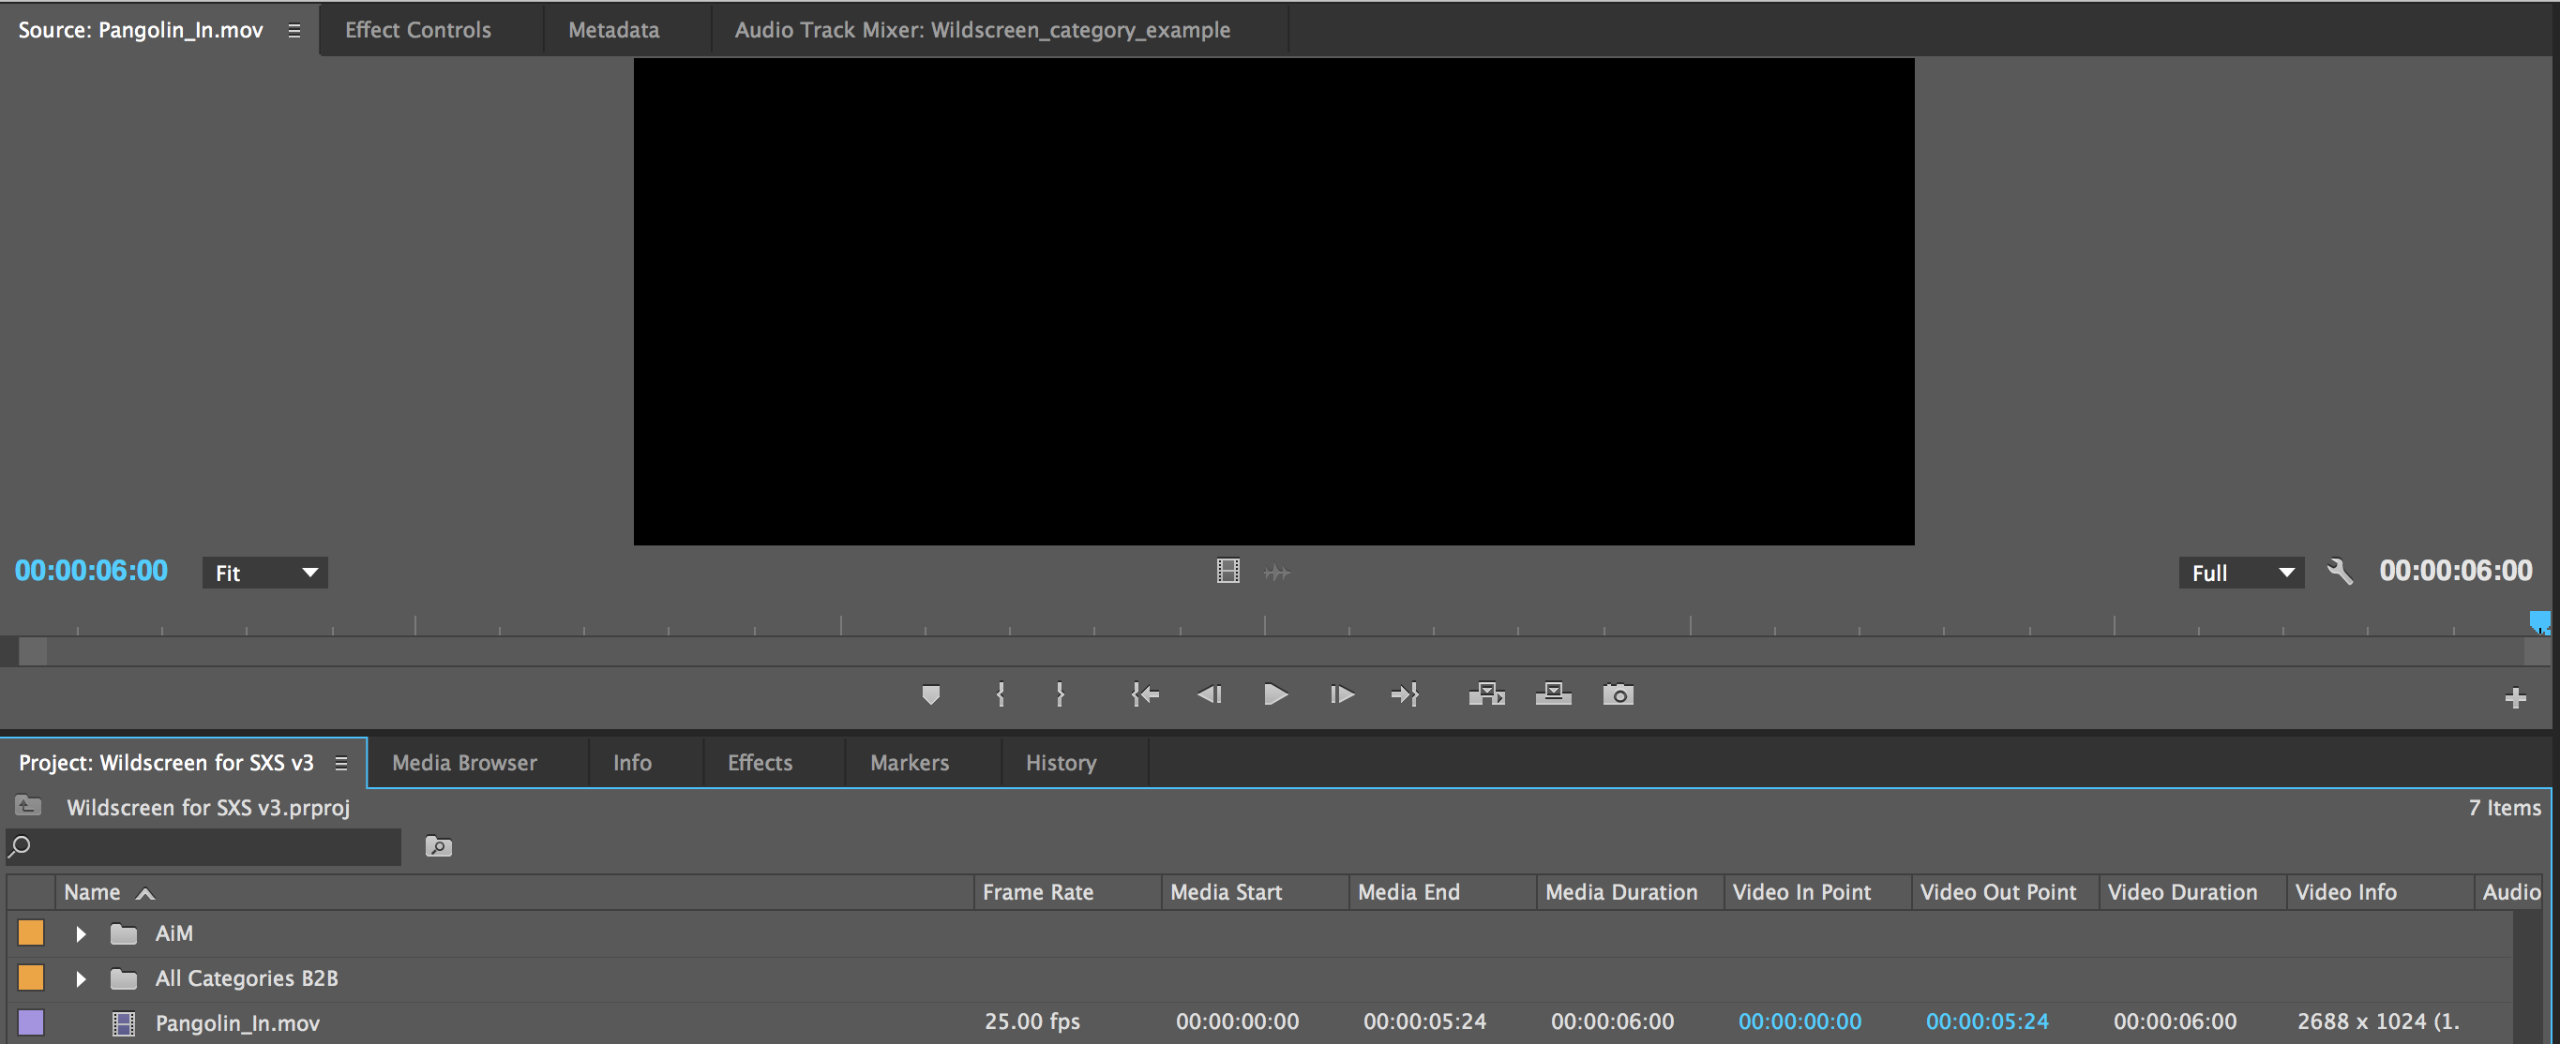Click Drag Audio Only waveform icon
The width and height of the screenshot is (2560, 1044).
pyautogui.click(x=1277, y=573)
